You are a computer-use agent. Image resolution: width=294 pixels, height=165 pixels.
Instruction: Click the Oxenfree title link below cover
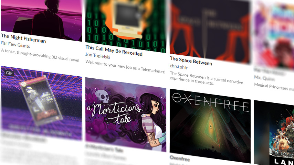coord(180,158)
